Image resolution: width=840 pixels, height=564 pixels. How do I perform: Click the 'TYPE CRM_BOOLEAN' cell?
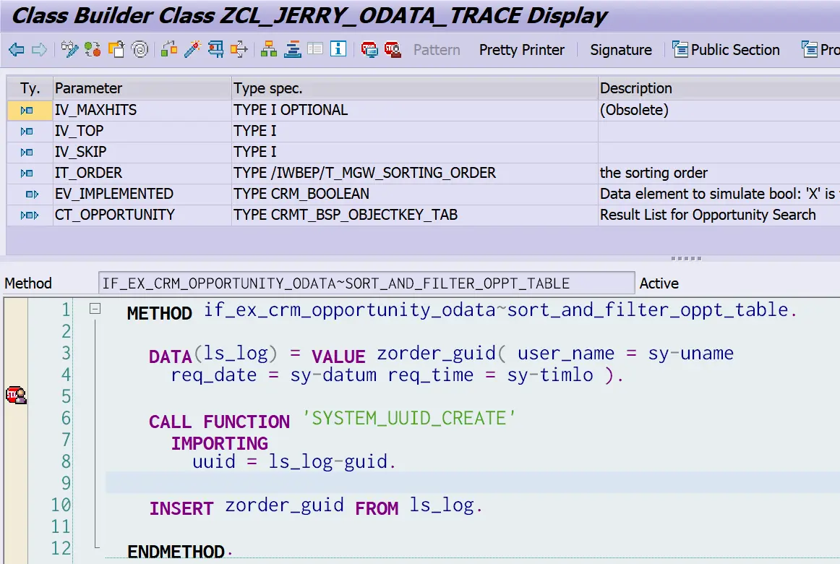click(x=415, y=193)
